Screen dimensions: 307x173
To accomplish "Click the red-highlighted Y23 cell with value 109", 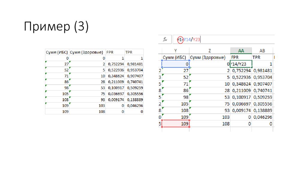I will (176, 124).
